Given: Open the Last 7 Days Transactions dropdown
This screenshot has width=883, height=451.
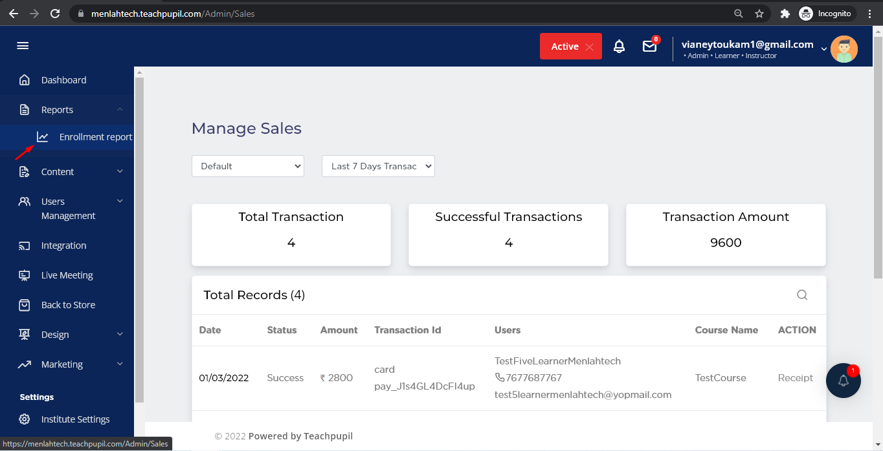Looking at the screenshot, I should [x=378, y=166].
